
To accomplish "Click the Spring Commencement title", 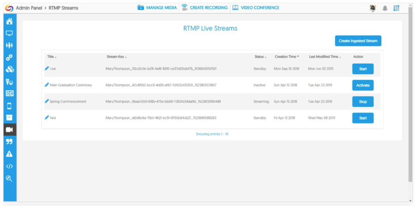I will pyautogui.click(x=68, y=102).
